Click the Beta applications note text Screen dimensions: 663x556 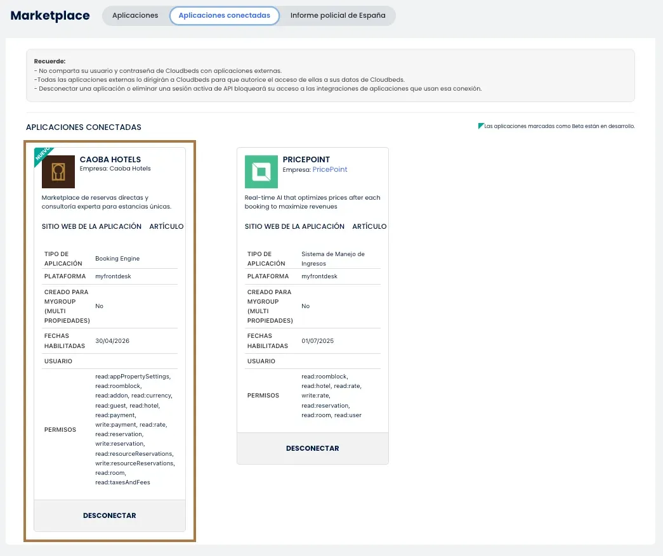560,126
